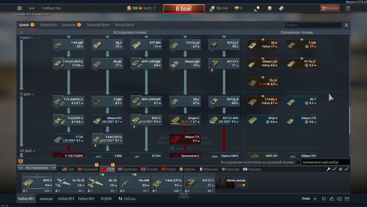Open the Бои menu

[32, 8]
